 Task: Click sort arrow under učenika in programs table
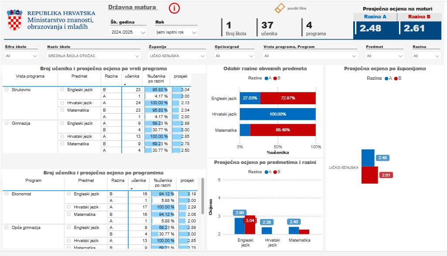[131, 188]
